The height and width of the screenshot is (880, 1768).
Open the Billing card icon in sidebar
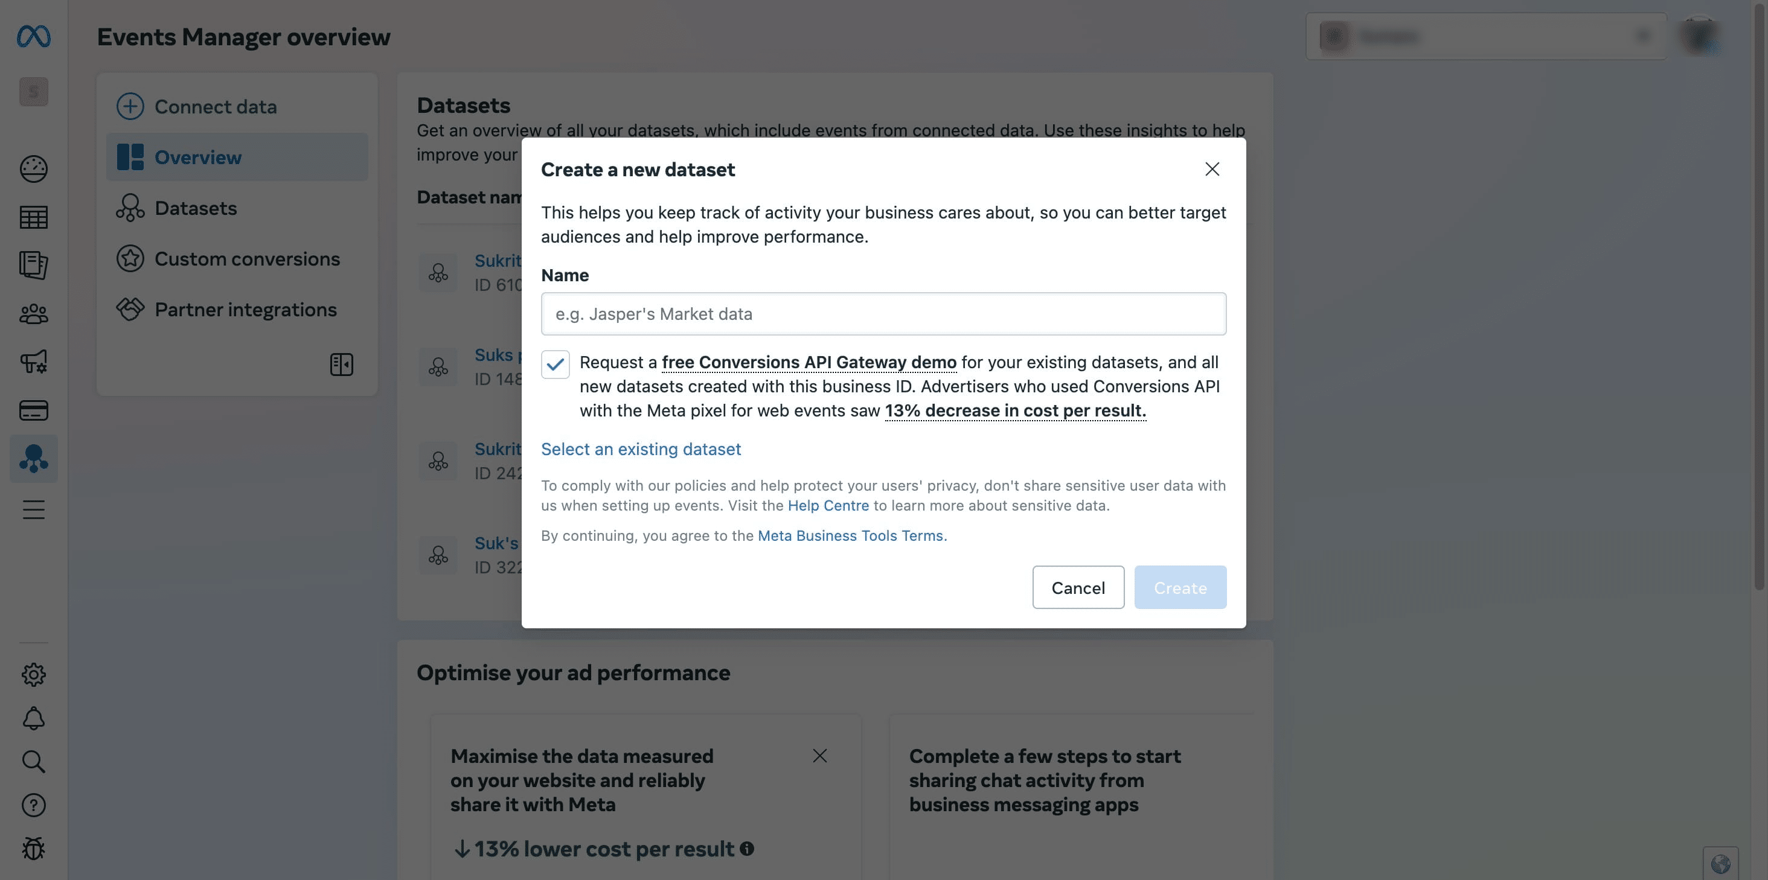[x=33, y=409]
